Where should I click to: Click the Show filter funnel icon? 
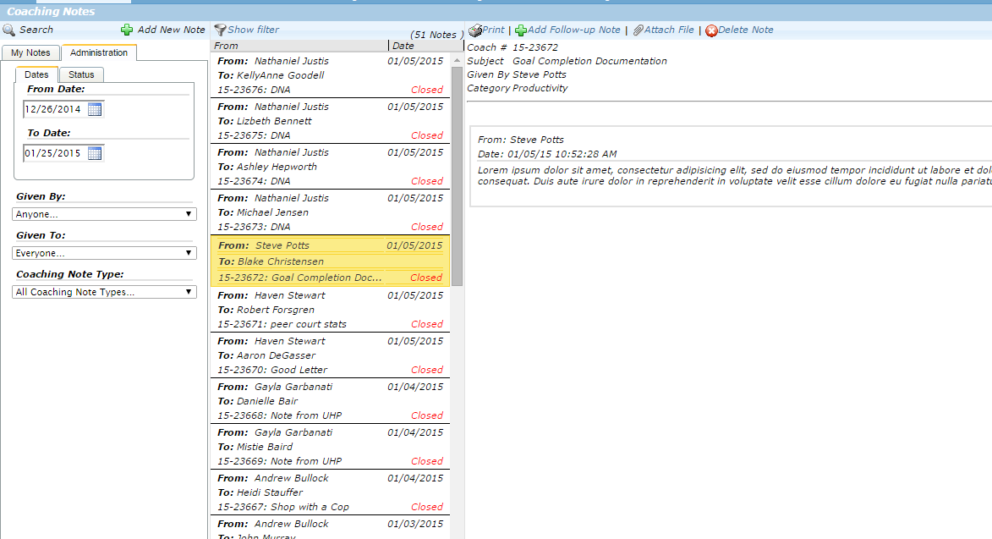[220, 30]
